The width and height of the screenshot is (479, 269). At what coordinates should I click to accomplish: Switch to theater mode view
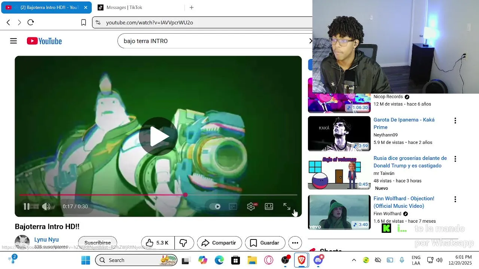[x=269, y=207]
